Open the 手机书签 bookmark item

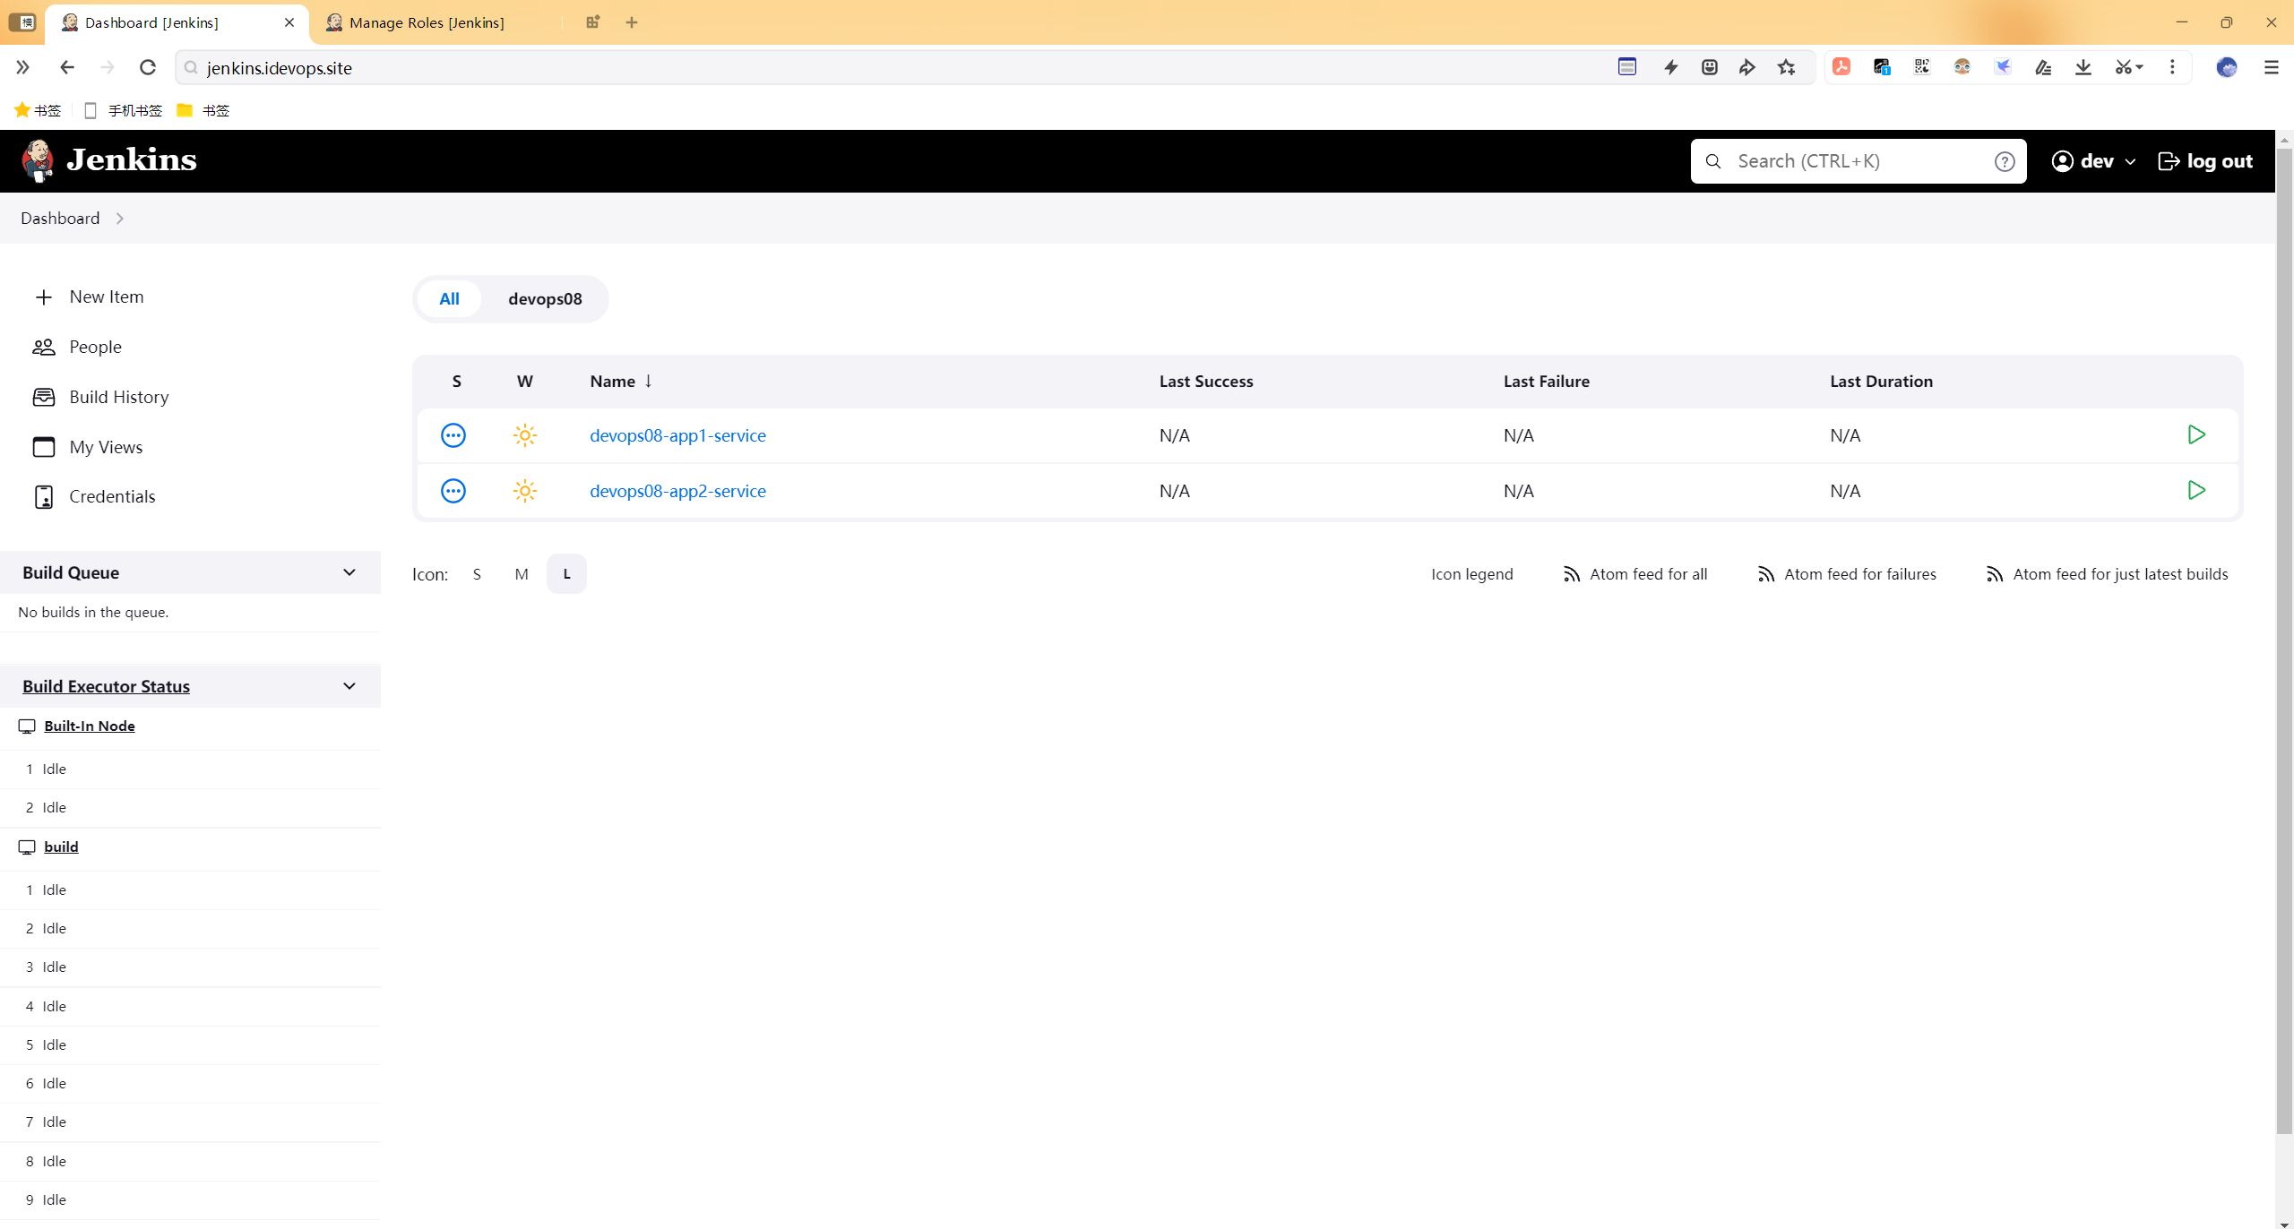123,110
